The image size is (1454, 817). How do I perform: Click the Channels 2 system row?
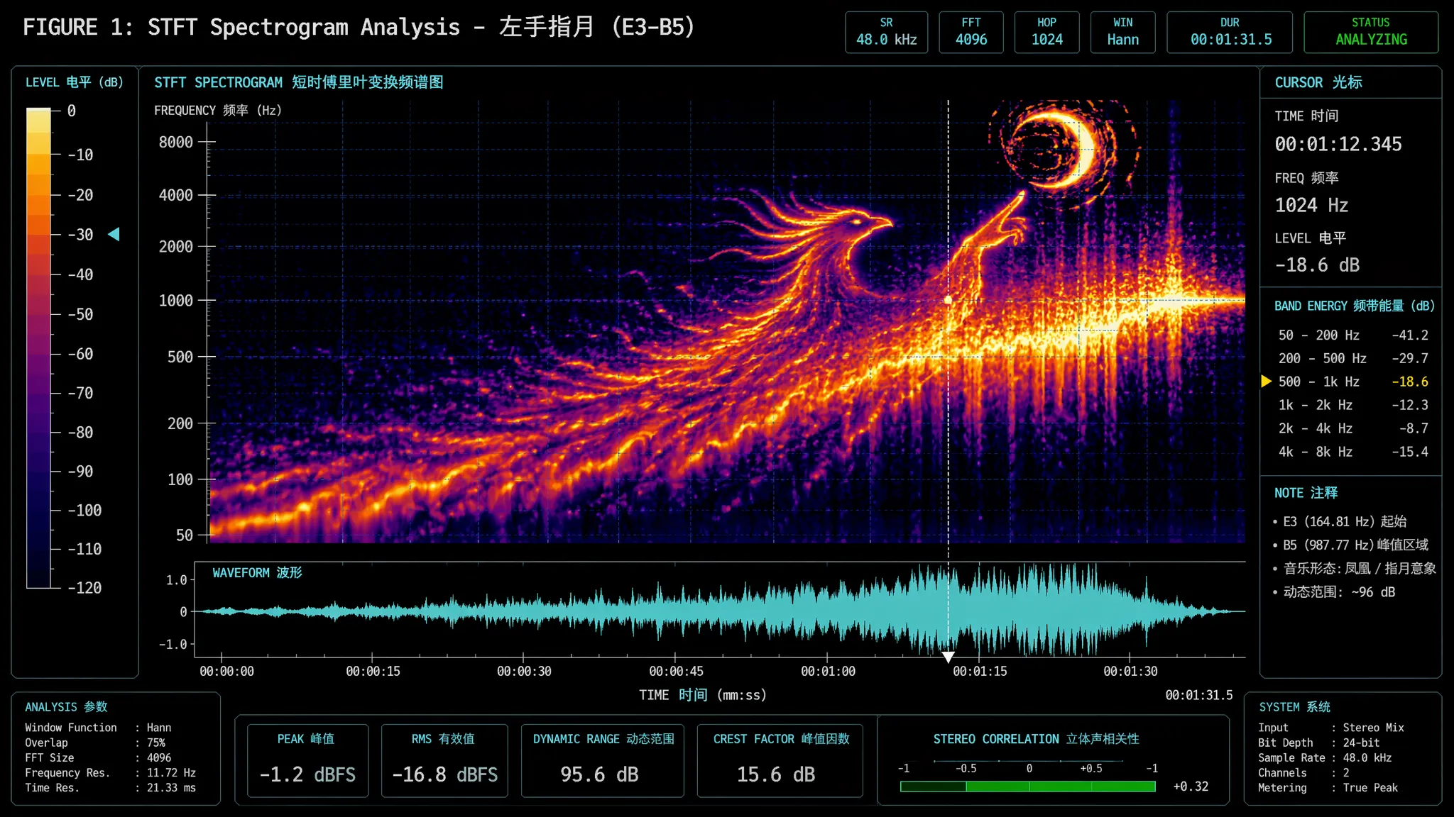pos(1303,773)
